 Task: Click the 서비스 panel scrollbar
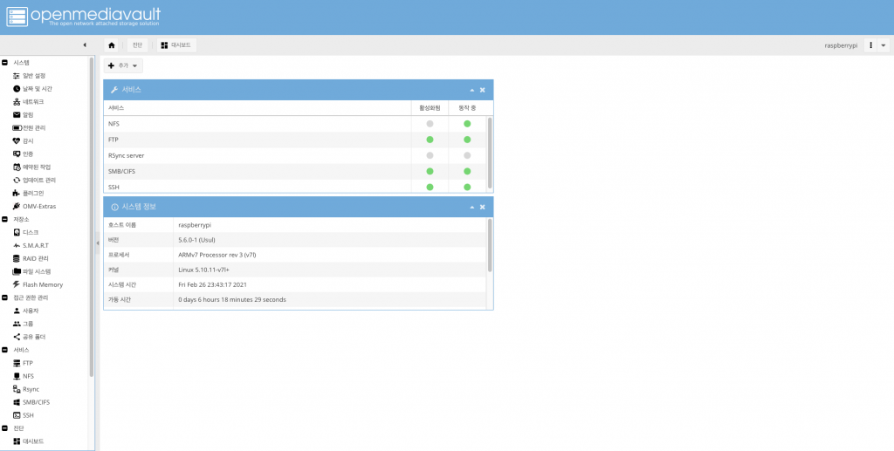pos(490,153)
